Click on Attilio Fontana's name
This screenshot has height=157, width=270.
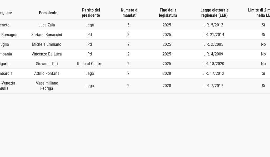pyautogui.click(x=47, y=74)
